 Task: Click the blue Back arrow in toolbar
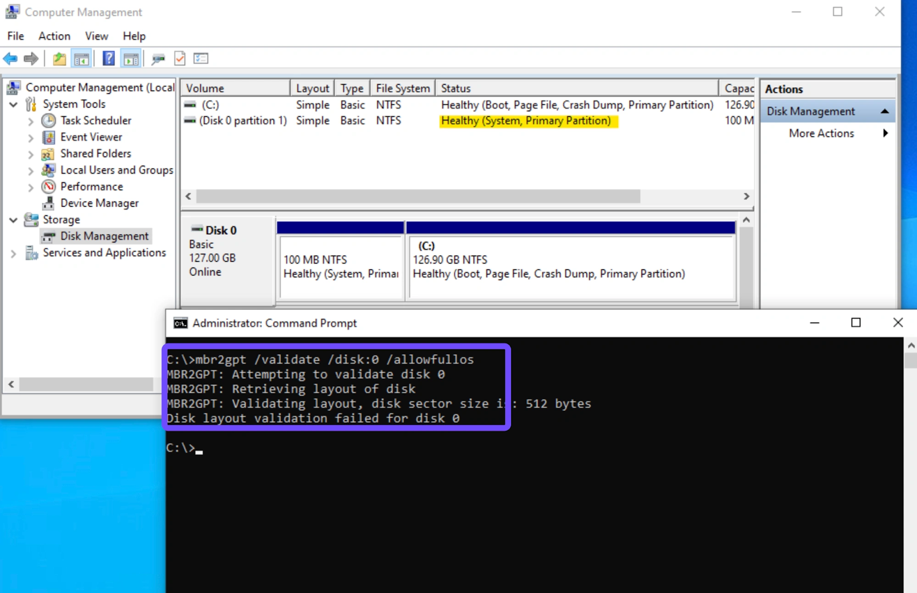10,58
